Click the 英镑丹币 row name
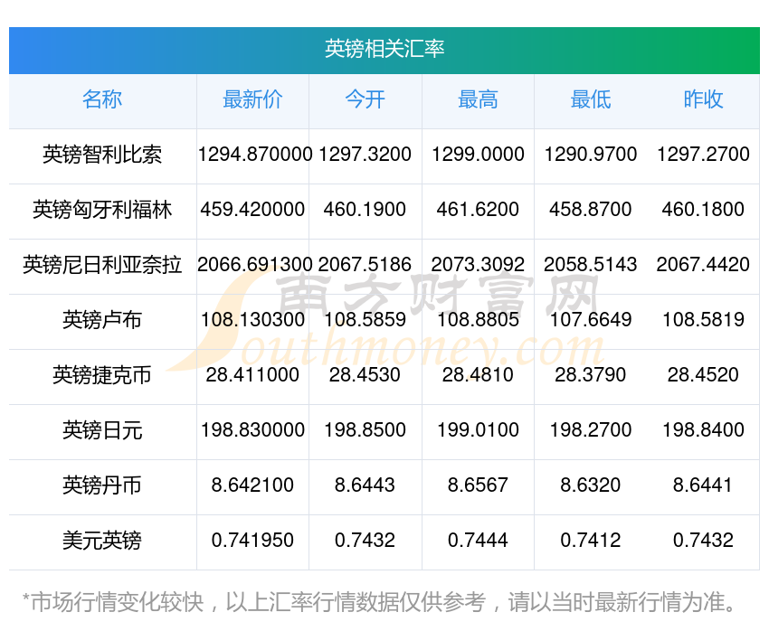769x631 pixels. pos(102,485)
